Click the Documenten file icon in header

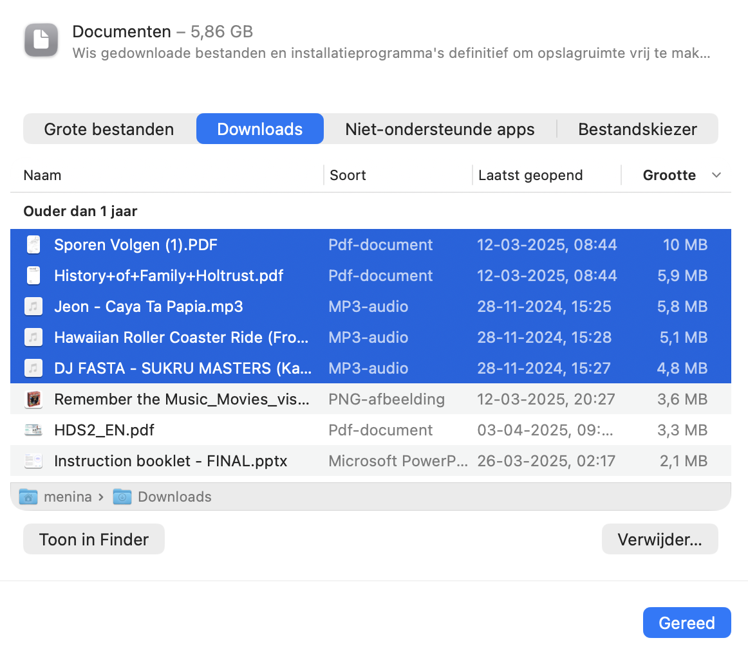tap(41, 40)
